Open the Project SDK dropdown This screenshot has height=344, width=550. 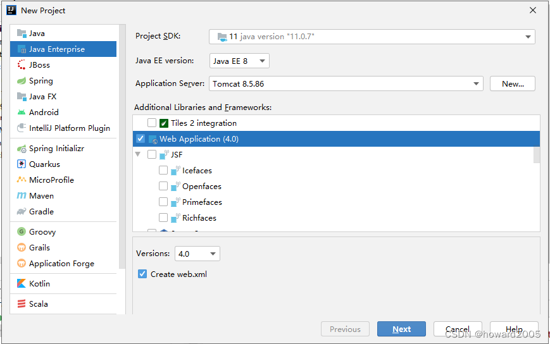pos(372,37)
